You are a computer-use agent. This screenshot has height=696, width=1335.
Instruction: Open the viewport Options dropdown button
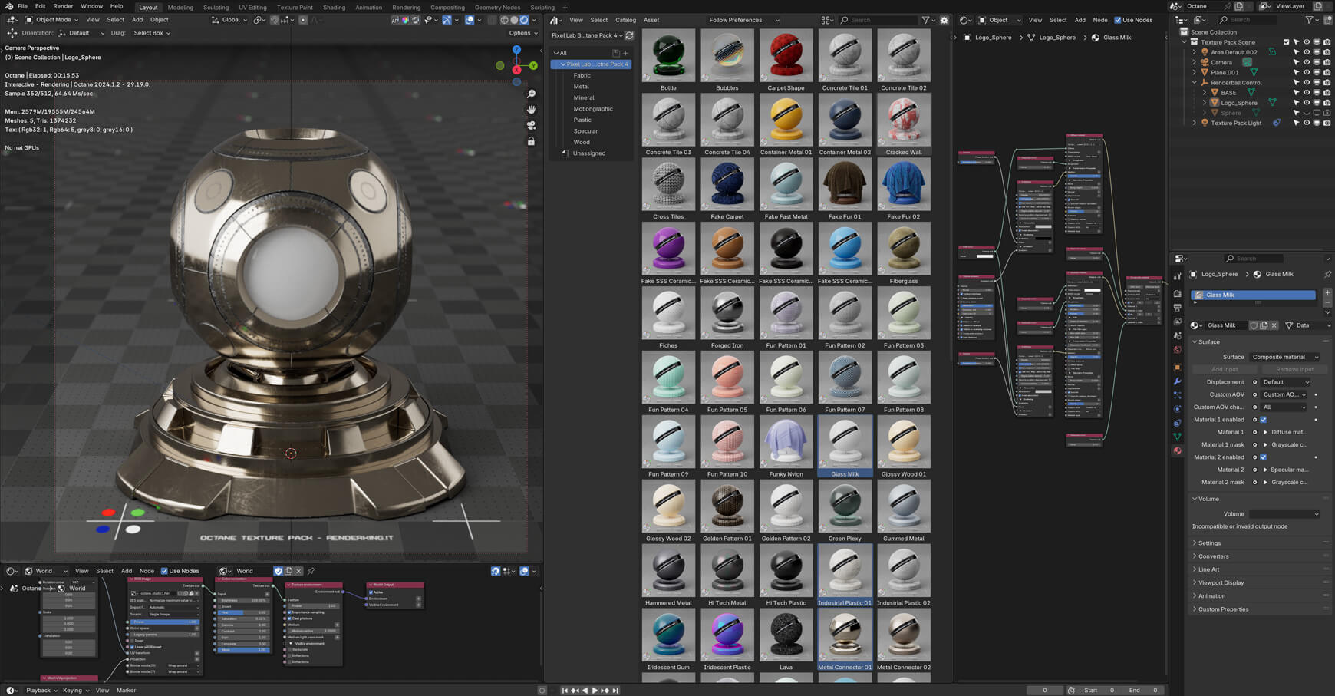click(x=522, y=33)
